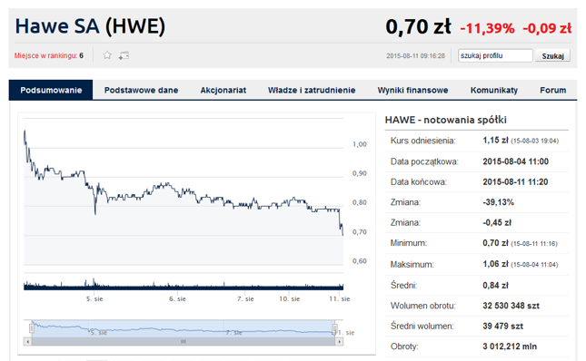Click the add-to-portfolio icon beside the star

click(x=124, y=55)
